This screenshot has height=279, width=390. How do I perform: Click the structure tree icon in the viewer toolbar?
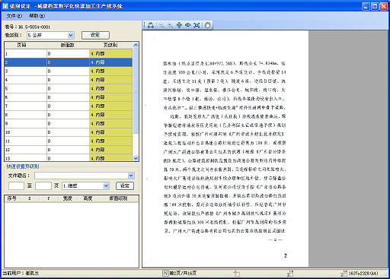point(151,25)
